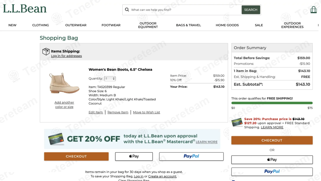The image size is (321, 181).
Task: Click the free shipping progress bar
Action: pos(272,103)
